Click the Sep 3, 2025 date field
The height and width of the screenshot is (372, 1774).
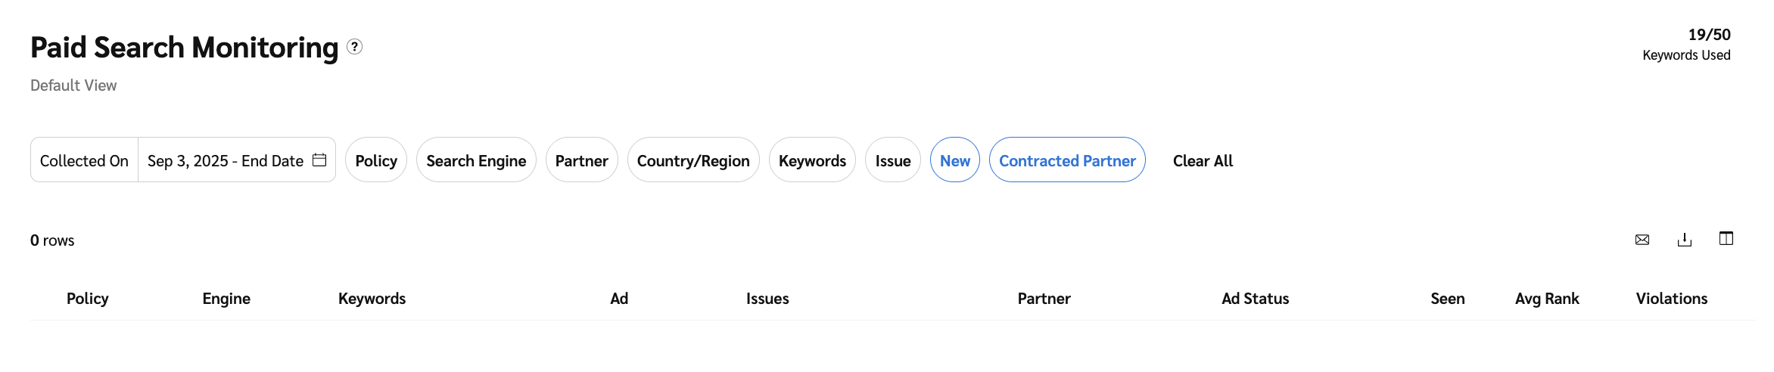(x=225, y=160)
